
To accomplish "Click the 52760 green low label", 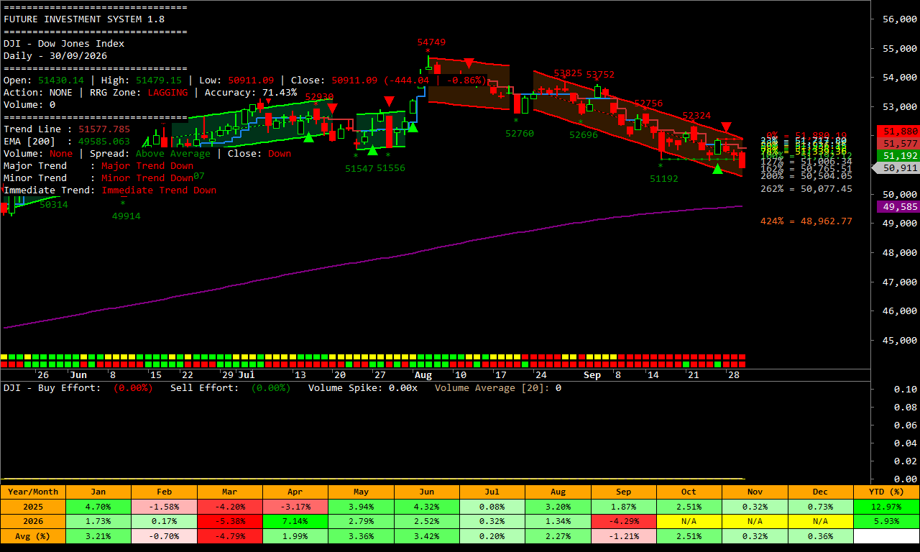I will coord(520,133).
